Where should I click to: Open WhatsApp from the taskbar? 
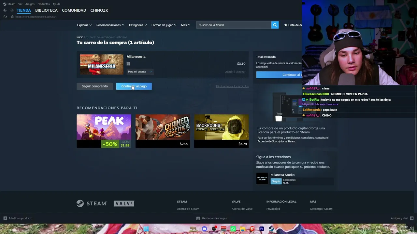233,229
